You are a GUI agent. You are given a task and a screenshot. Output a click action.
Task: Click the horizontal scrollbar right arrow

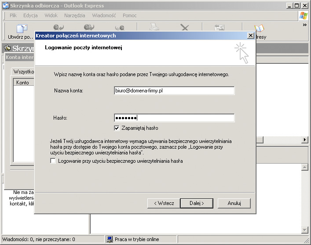coord(305,140)
